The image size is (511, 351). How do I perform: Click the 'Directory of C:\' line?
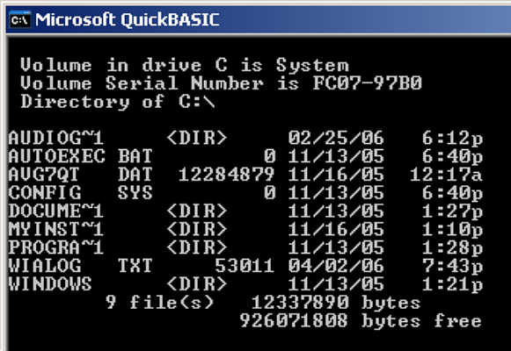(x=118, y=102)
